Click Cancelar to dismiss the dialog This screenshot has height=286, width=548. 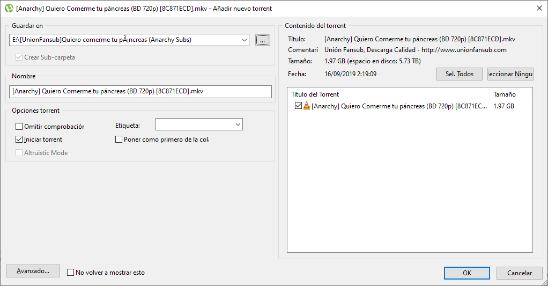pos(519,273)
